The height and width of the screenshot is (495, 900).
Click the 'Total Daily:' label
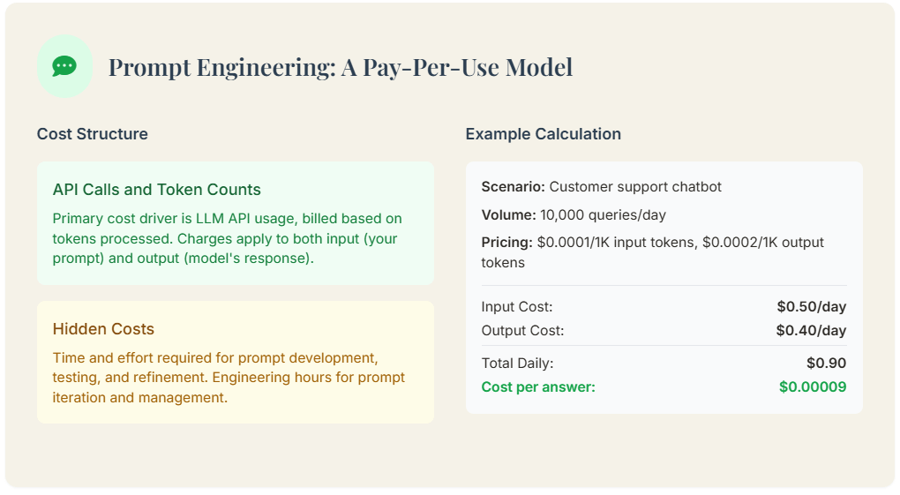pos(518,363)
